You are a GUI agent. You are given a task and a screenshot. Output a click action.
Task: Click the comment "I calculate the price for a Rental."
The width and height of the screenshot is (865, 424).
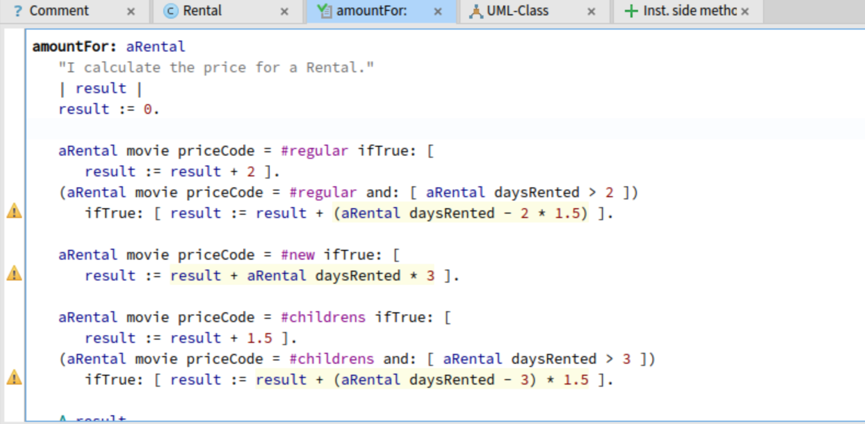click(x=217, y=67)
